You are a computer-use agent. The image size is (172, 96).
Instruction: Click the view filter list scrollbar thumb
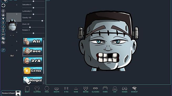point(44,57)
